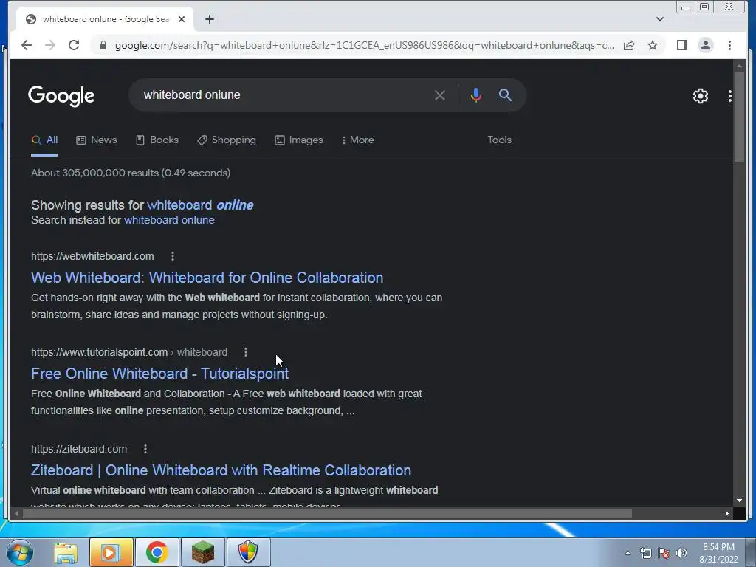
Task: Click in the Google search input field
Action: point(284,95)
